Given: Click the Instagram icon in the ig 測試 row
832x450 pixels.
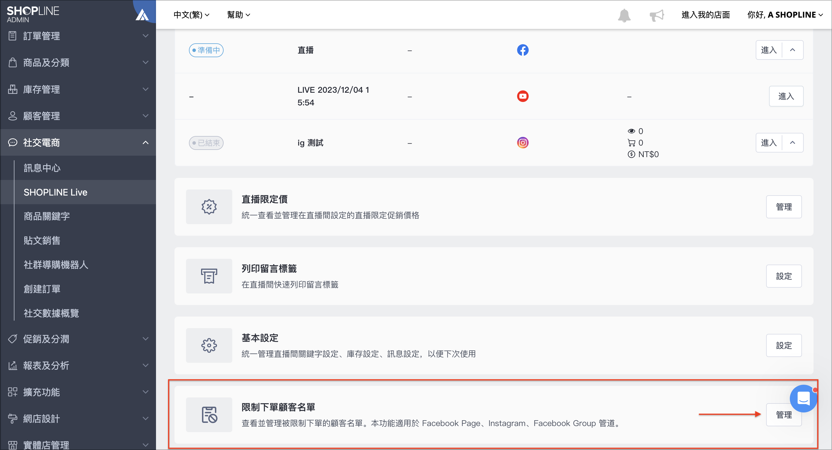Looking at the screenshot, I should [x=523, y=143].
